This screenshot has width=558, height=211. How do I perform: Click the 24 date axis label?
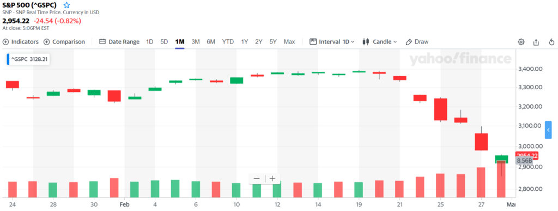coord(13,204)
